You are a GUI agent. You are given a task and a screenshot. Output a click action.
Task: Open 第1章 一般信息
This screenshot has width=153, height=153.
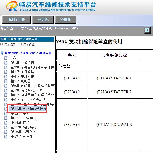[x=22, y=63]
